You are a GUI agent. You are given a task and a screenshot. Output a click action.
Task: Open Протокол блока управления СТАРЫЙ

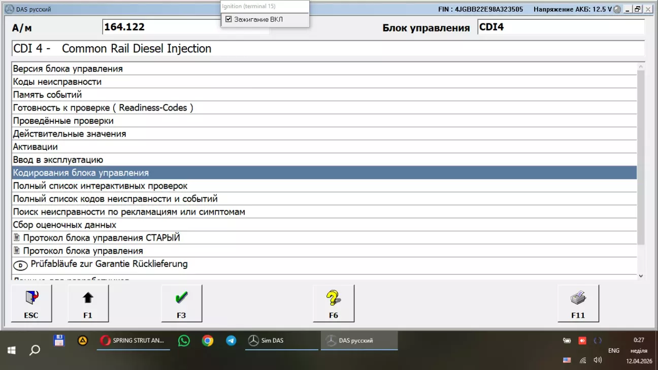click(x=102, y=238)
